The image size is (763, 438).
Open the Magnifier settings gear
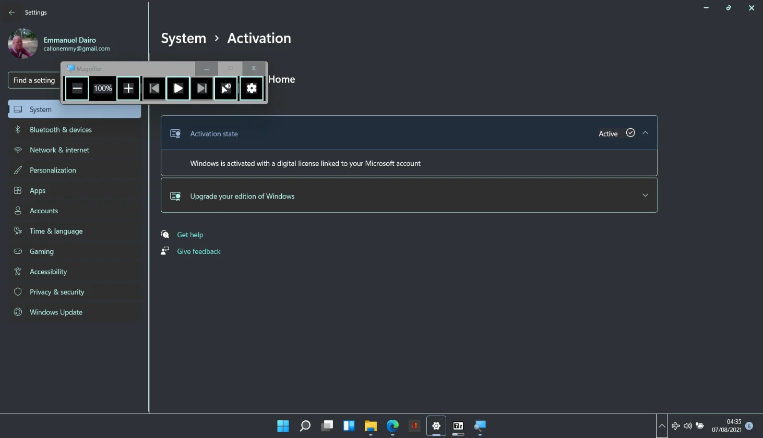point(252,88)
